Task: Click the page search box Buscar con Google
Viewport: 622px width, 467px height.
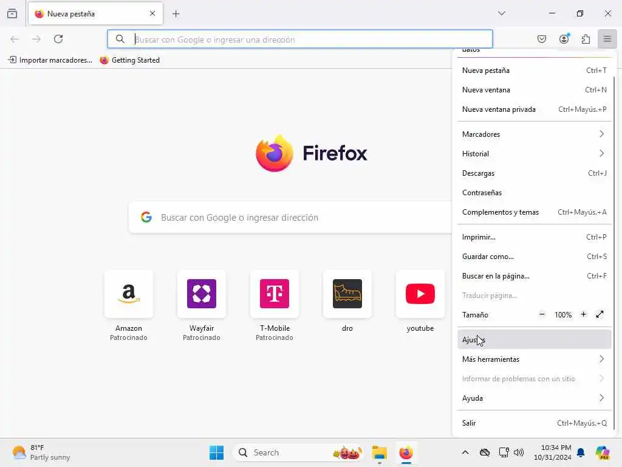Action: [290, 217]
